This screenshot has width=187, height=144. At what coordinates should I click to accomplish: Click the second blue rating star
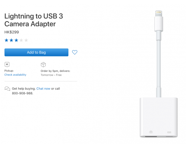(11, 40)
